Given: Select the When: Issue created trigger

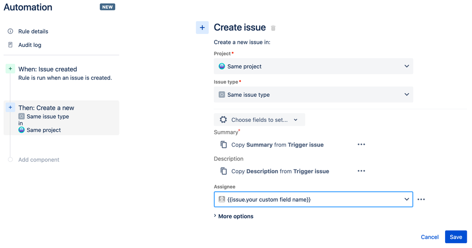Looking at the screenshot, I should (x=48, y=69).
